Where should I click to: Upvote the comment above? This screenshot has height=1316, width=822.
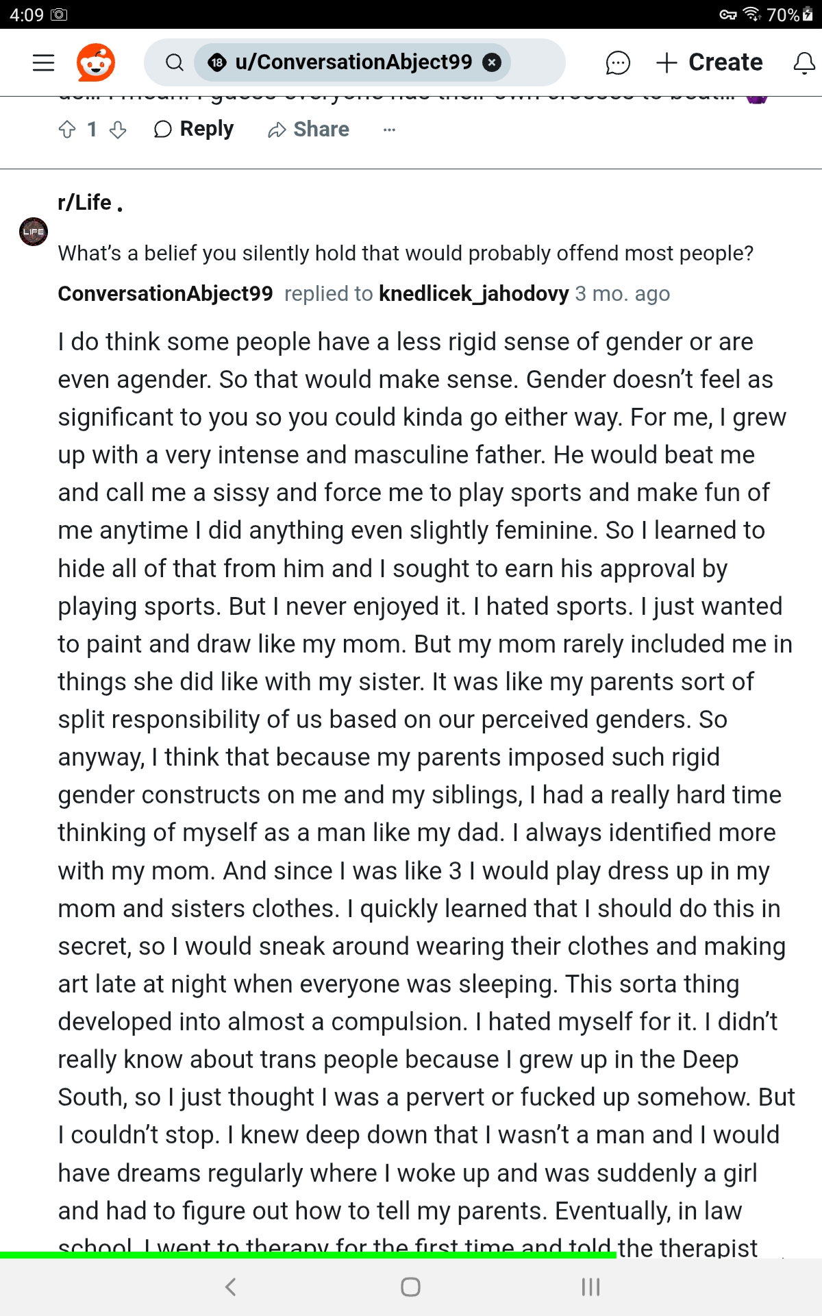pyautogui.click(x=67, y=130)
